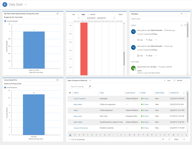192x145 pixels.
Task: Go to previous week in calendar
Action: 79,18
